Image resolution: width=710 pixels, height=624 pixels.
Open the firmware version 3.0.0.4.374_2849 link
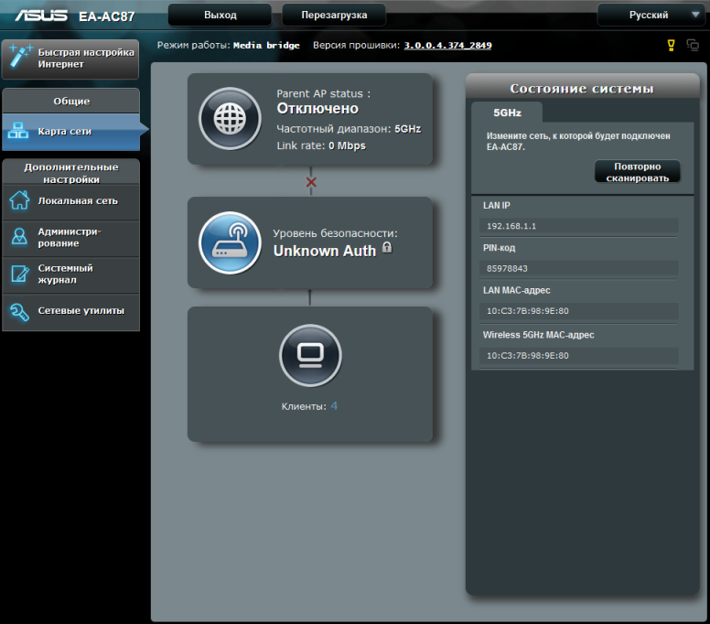(447, 45)
